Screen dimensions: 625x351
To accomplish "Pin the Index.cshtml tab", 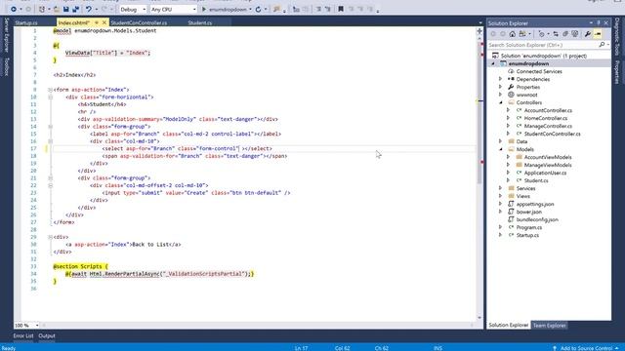I will pos(97,22).
